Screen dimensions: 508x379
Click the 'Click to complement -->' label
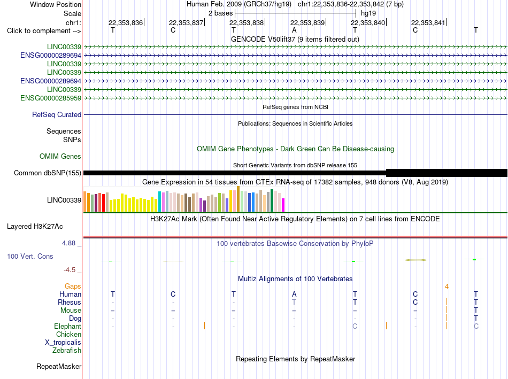coord(44,31)
